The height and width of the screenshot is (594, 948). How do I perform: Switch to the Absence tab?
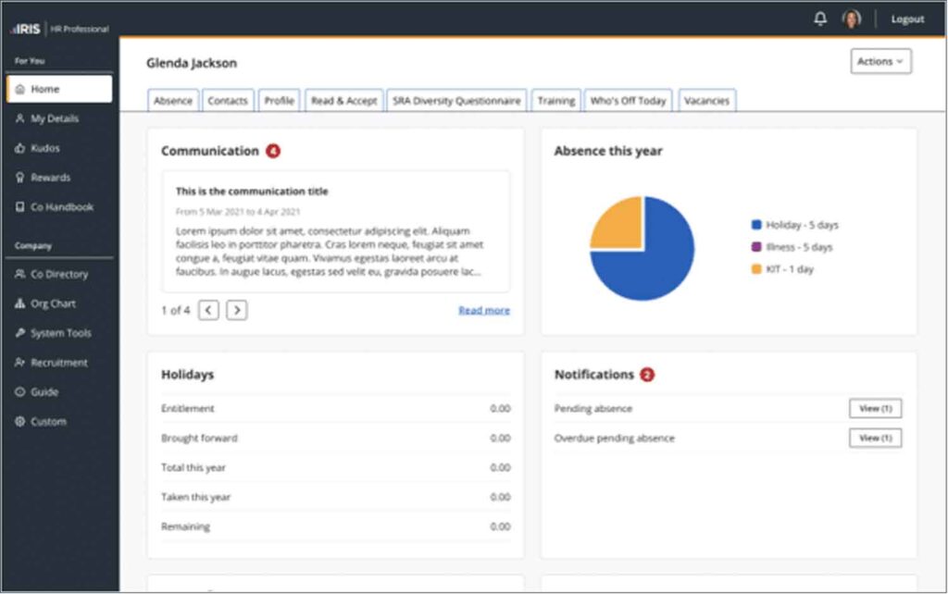173,101
